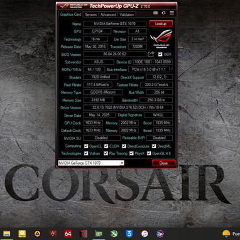Click the ROPs/TMUs value 64 / 120

[94, 69]
